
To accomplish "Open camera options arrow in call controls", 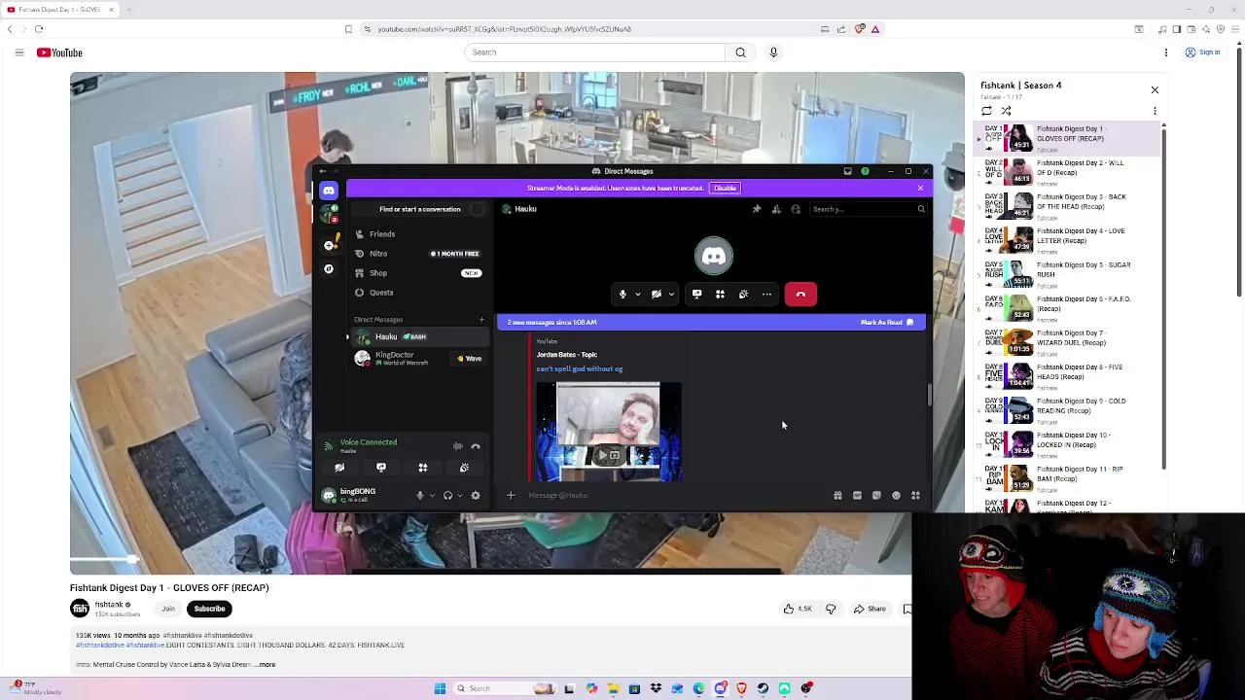I will 671,295.
